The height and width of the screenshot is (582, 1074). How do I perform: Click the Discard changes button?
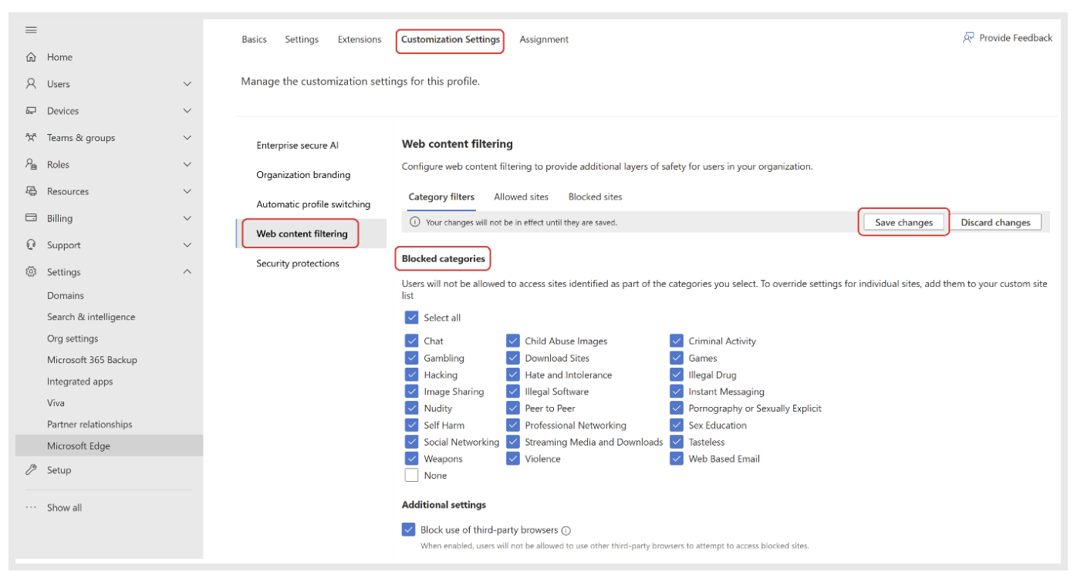click(995, 222)
